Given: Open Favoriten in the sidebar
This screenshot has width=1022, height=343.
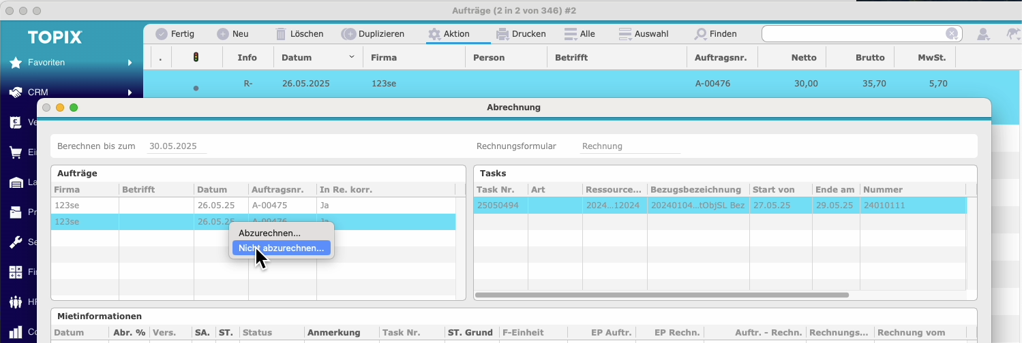Looking at the screenshot, I should [x=46, y=62].
